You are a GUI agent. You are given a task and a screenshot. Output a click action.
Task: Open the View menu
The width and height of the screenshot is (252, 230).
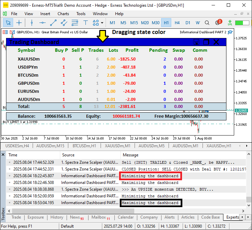(29, 14)
